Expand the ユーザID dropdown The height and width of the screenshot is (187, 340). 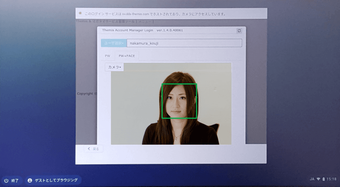[113, 43]
